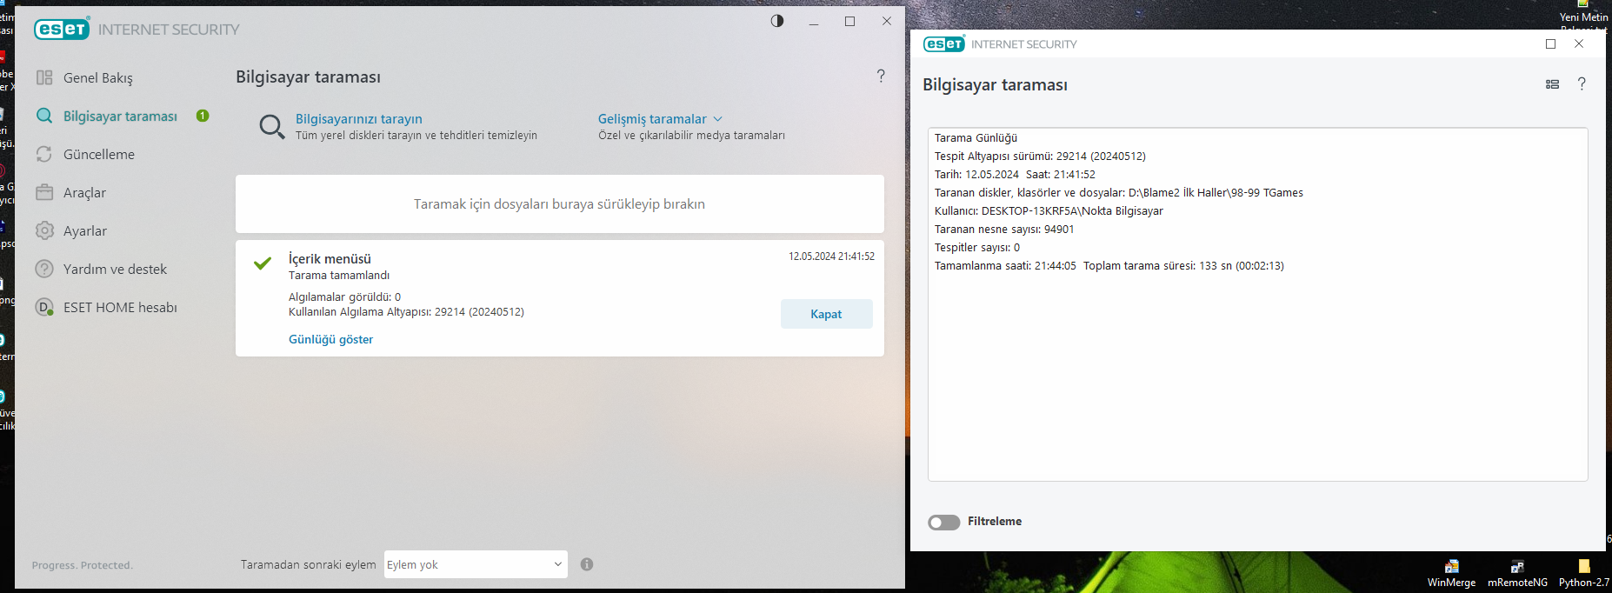Open the info icon beside Eylem yok
The height and width of the screenshot is (593, 1612).
(587, 564)
